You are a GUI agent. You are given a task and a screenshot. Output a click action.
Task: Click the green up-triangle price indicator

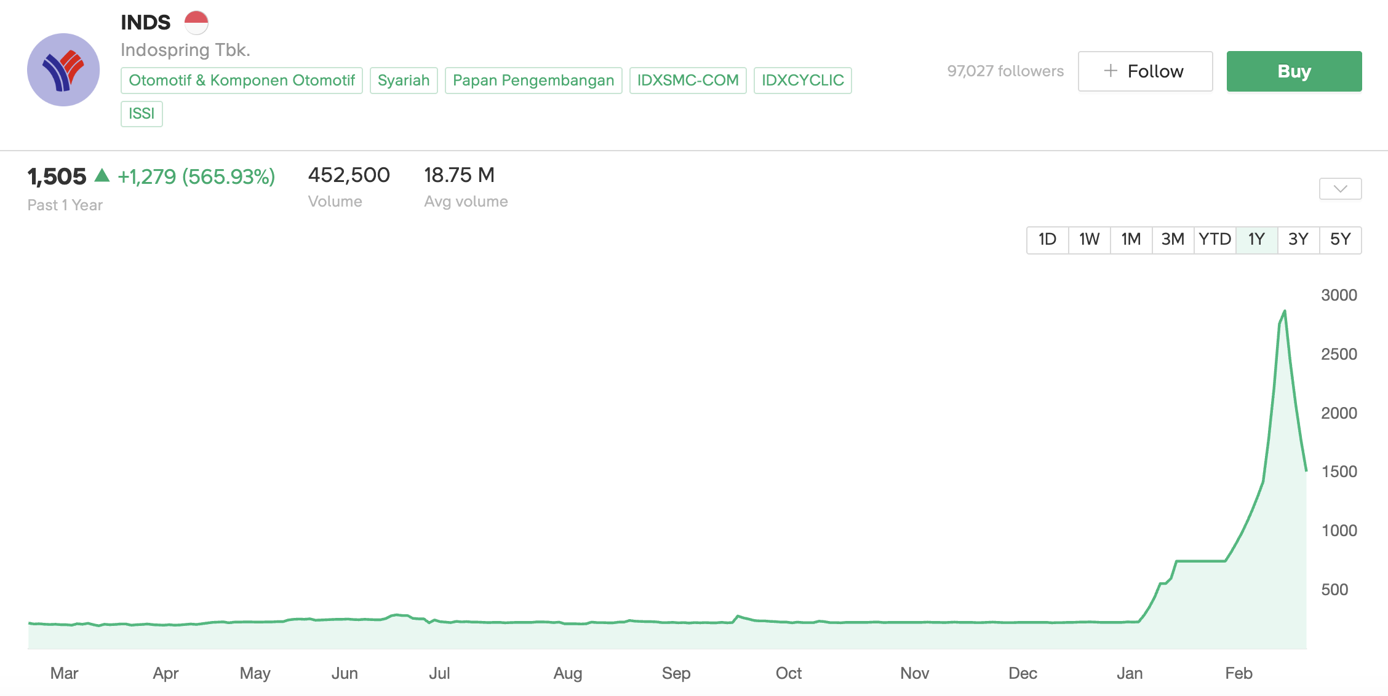(102, 176)
